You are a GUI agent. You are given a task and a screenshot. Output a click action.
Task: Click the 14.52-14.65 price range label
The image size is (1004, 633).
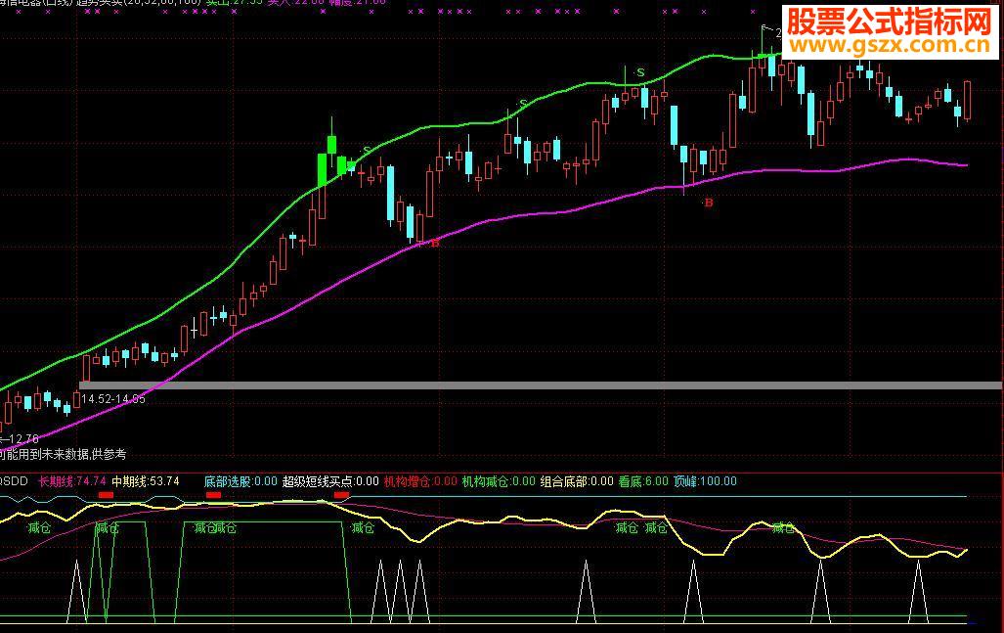point(113,399)
